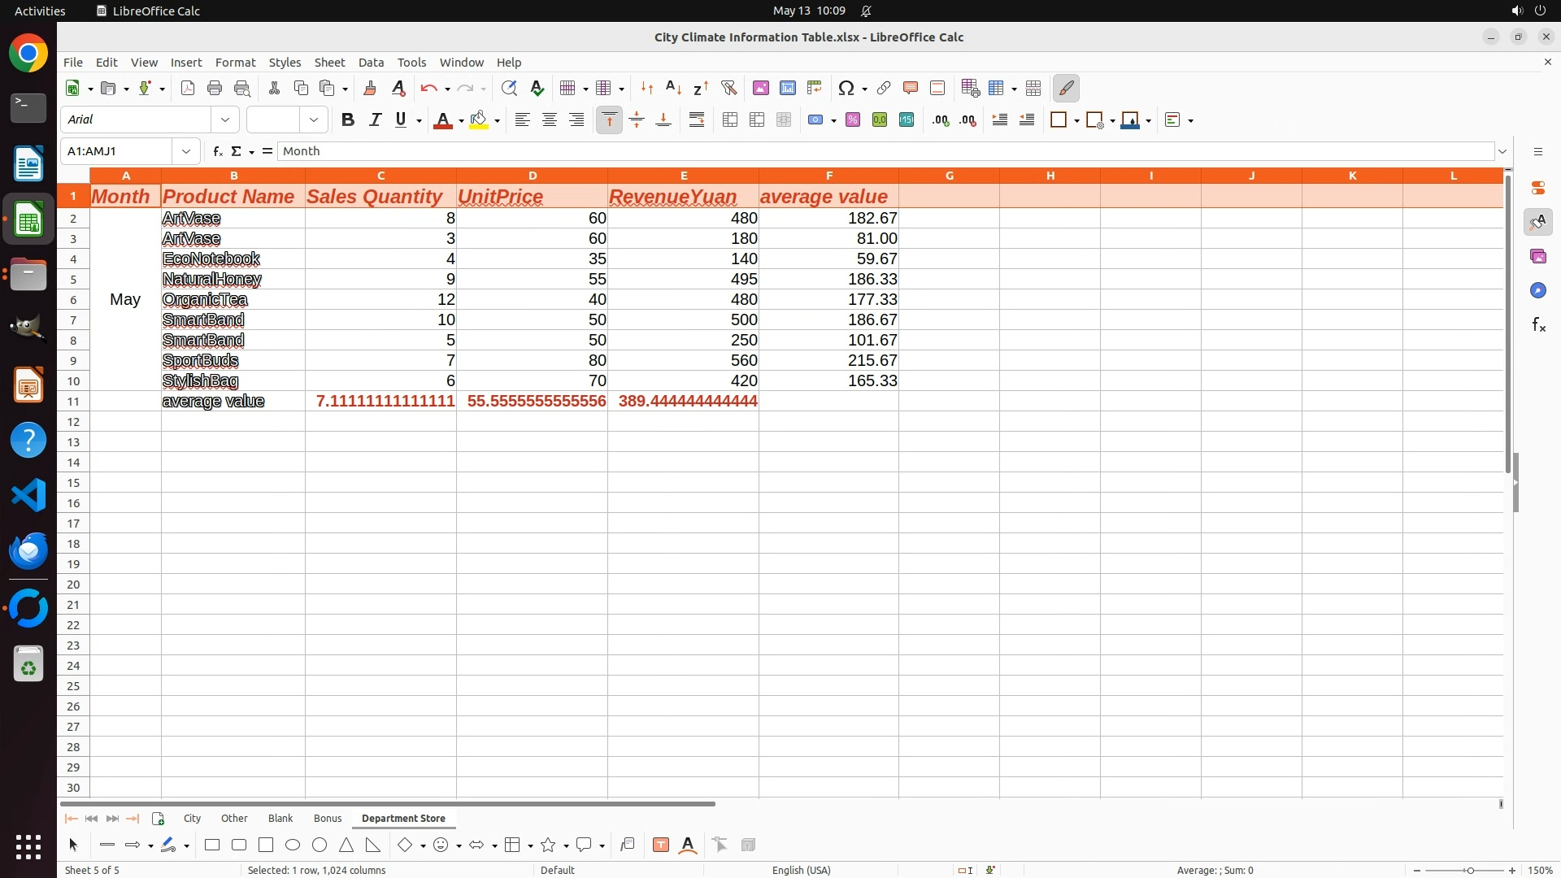Click column F header
The width and height of the screenshot is (1561, 878).
tap(828, 176)
